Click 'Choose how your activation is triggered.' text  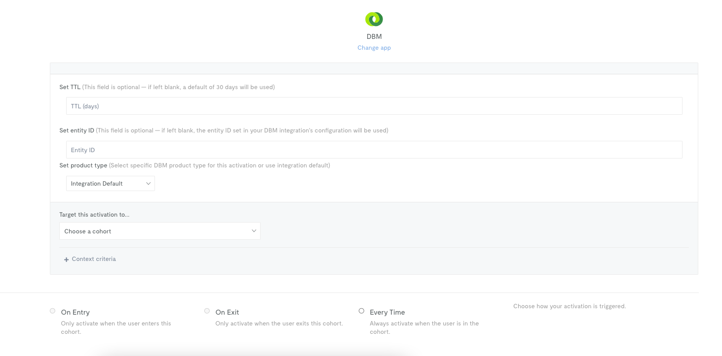(x=570, y=306)
